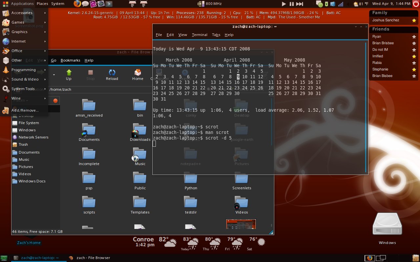
Task: Open the clock showing Wed Apr 9
Action: [x=391, y=4]
